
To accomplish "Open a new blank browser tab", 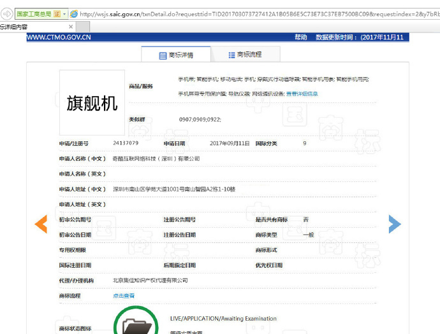I will pyautogui.click(x=83, y=27).
